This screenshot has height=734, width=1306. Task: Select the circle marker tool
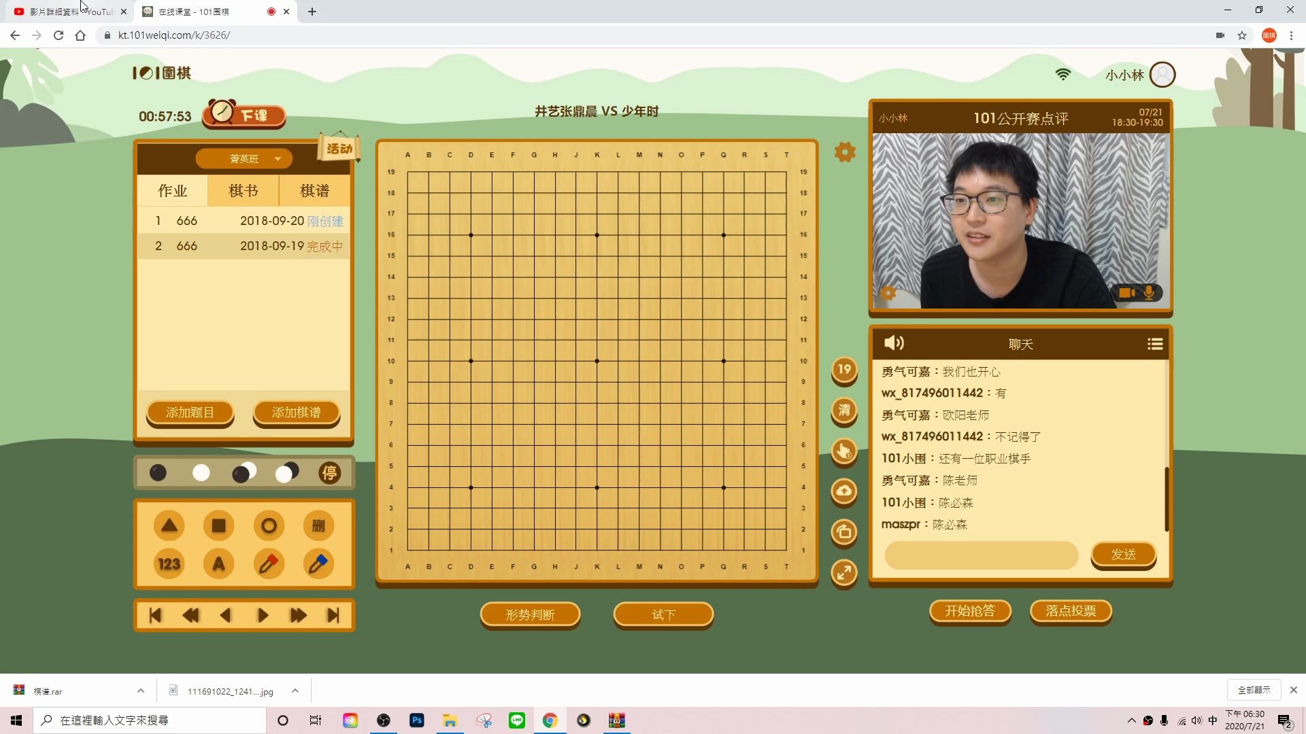coord(269,525)
